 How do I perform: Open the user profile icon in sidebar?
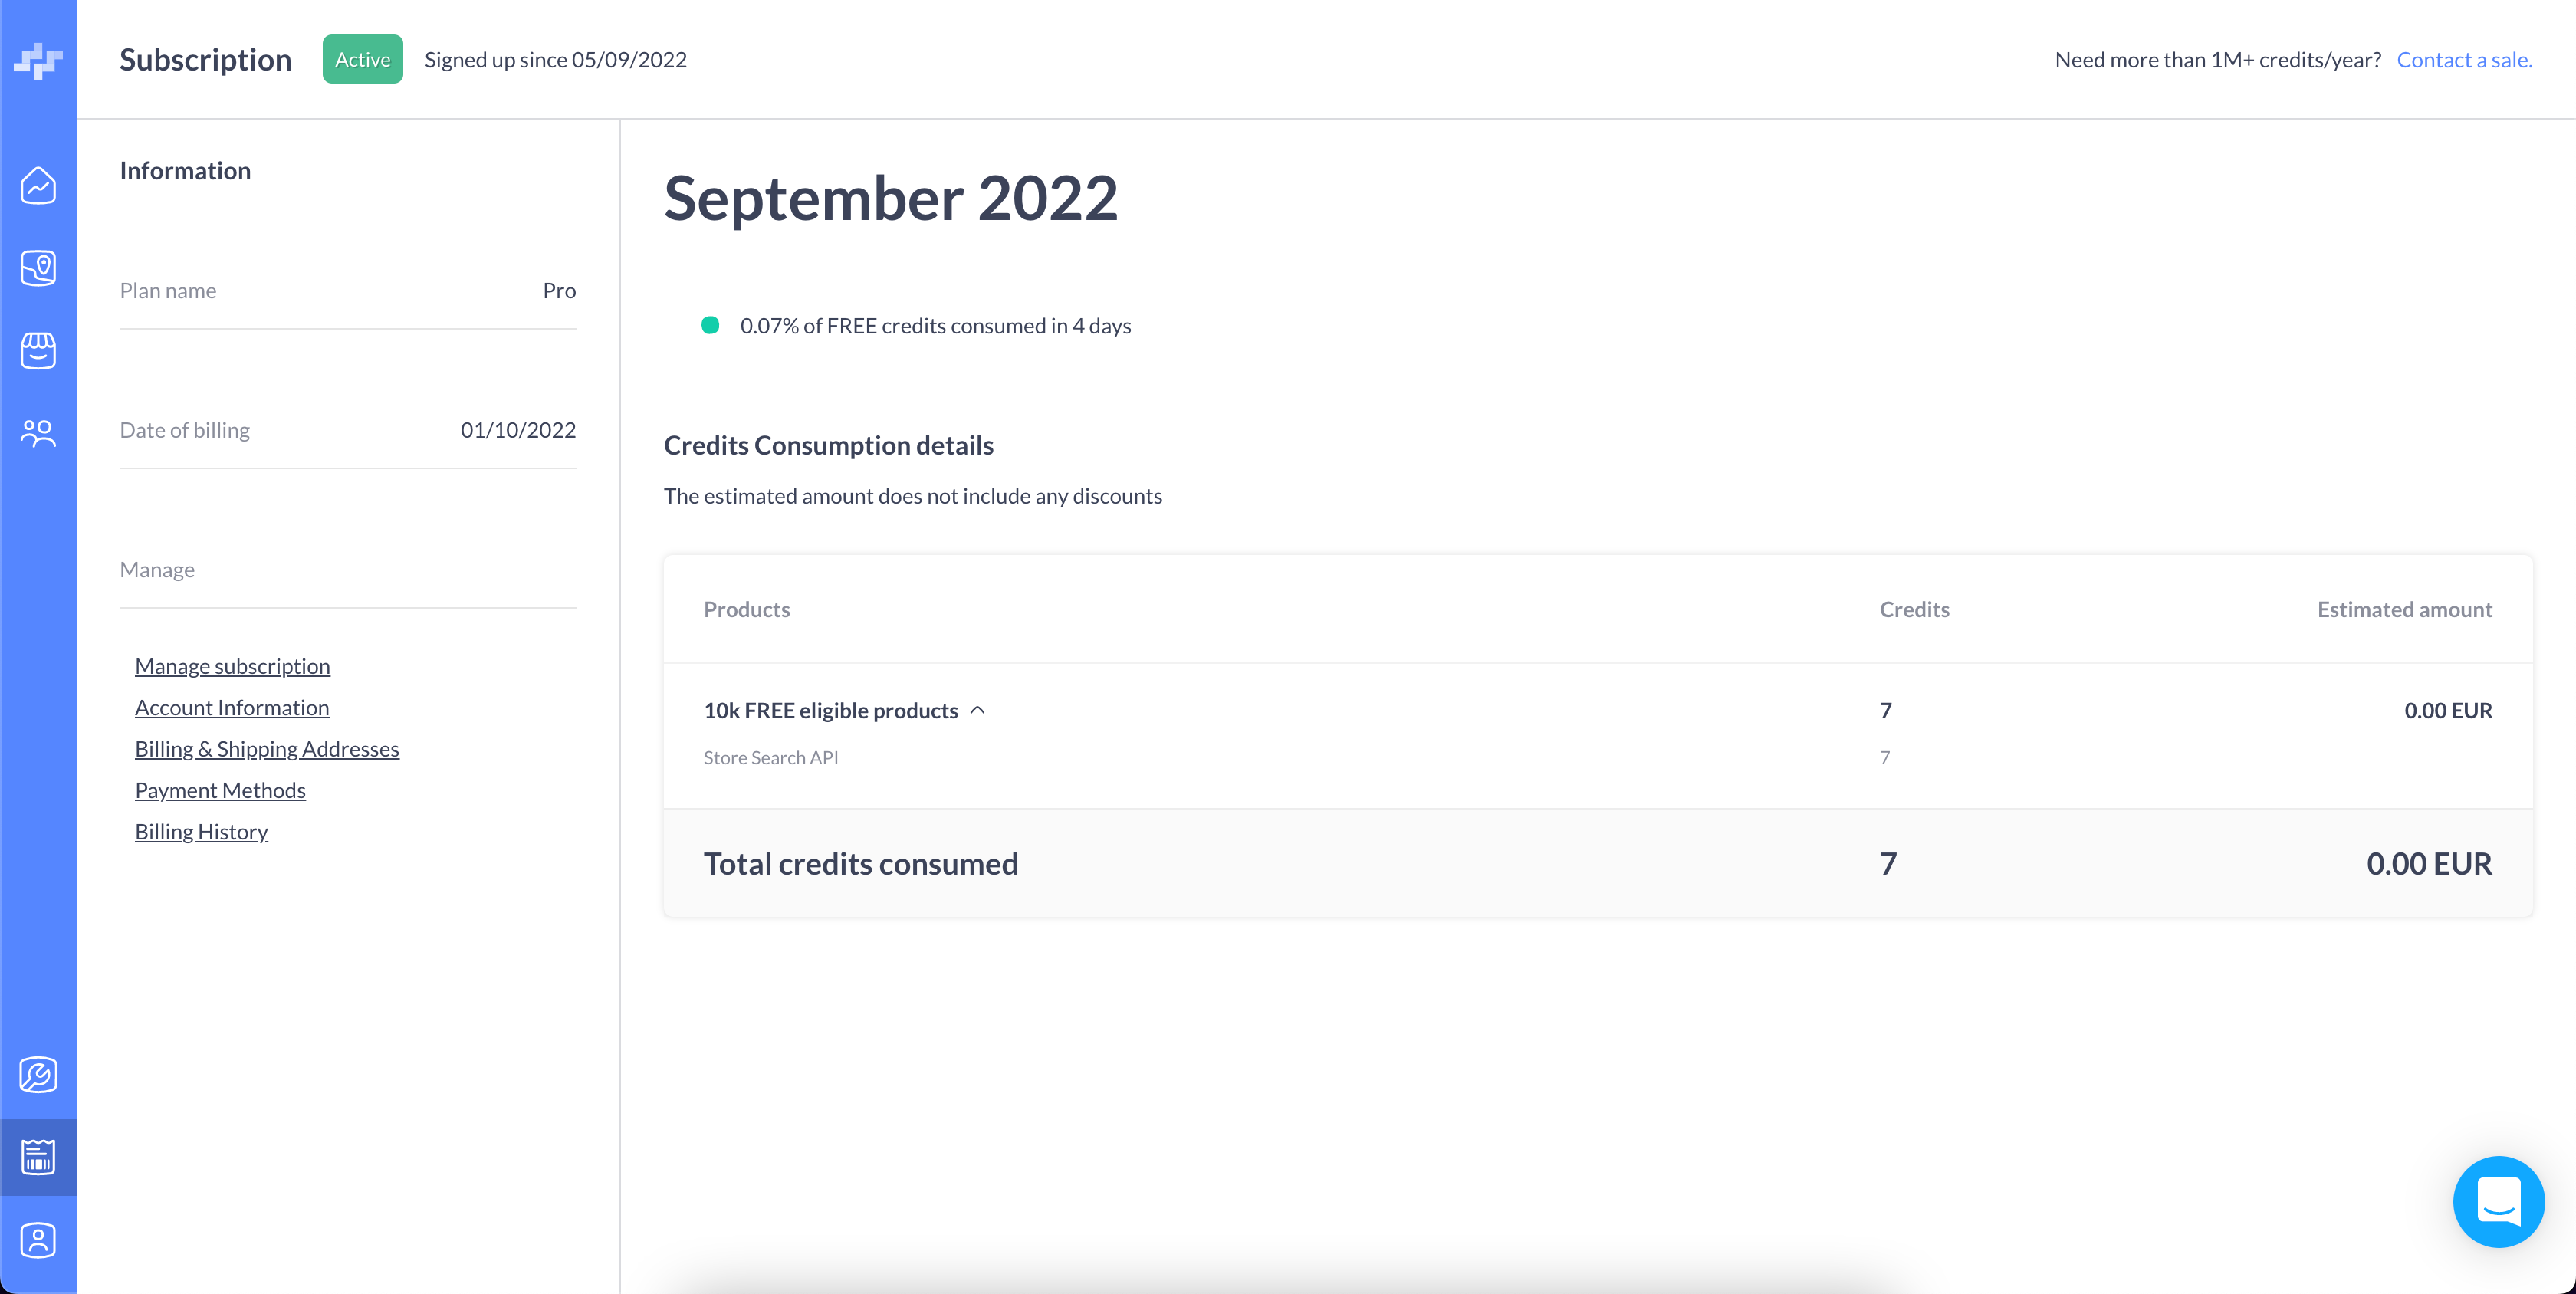(38, 1240)
